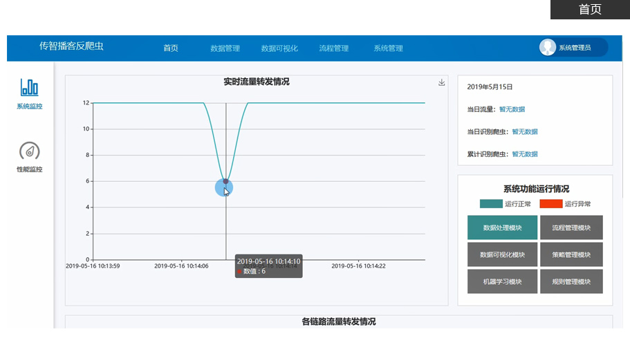Click the red 运行异常 legend swatch
This screenshot has height=363, width=630.
pos(550,204)
